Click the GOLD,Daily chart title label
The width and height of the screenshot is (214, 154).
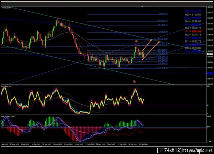(6, 8)
